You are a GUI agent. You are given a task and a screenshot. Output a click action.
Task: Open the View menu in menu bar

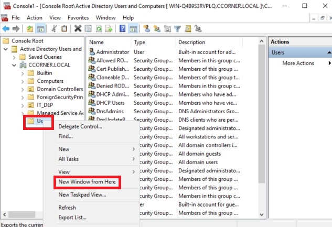coord(55,18)
